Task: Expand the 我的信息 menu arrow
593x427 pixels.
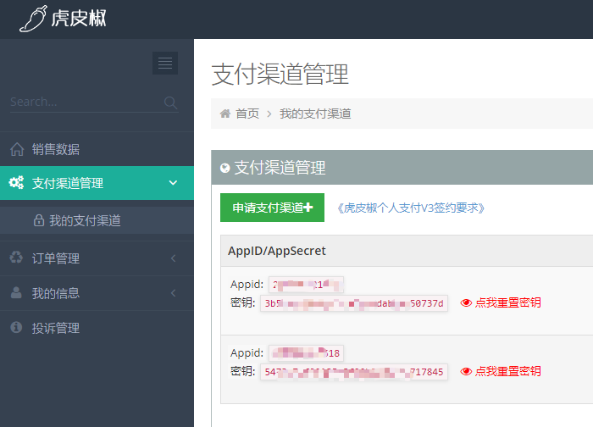Action: (173, 293)
